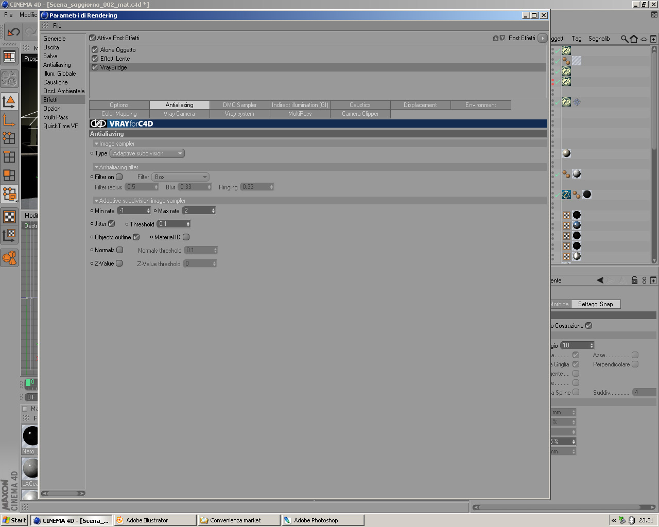
Task: Click the blue target tag icon
Action: click(x=577, y=102)
